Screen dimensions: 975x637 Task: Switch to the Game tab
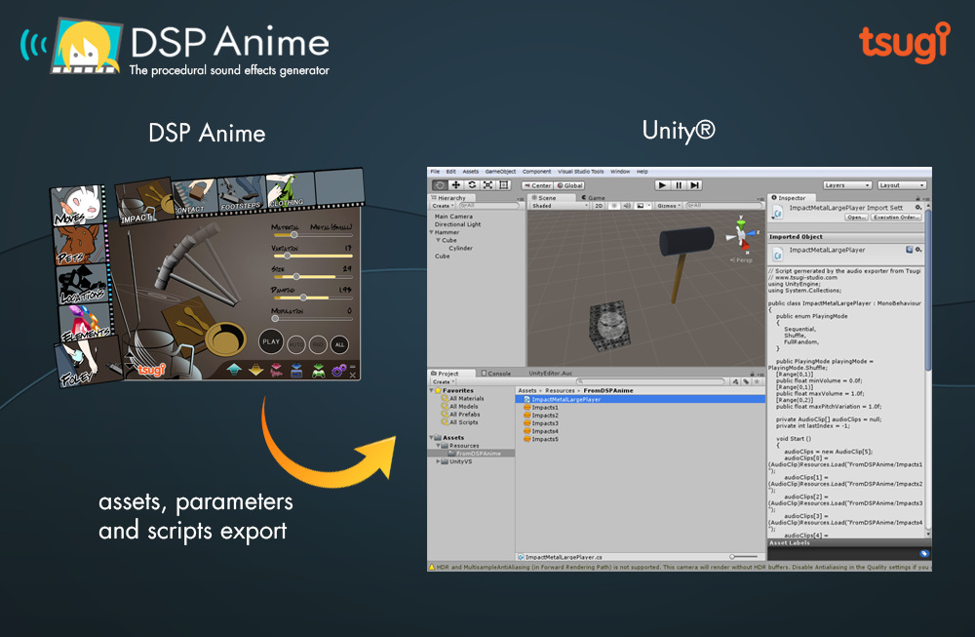pos(593,198)
